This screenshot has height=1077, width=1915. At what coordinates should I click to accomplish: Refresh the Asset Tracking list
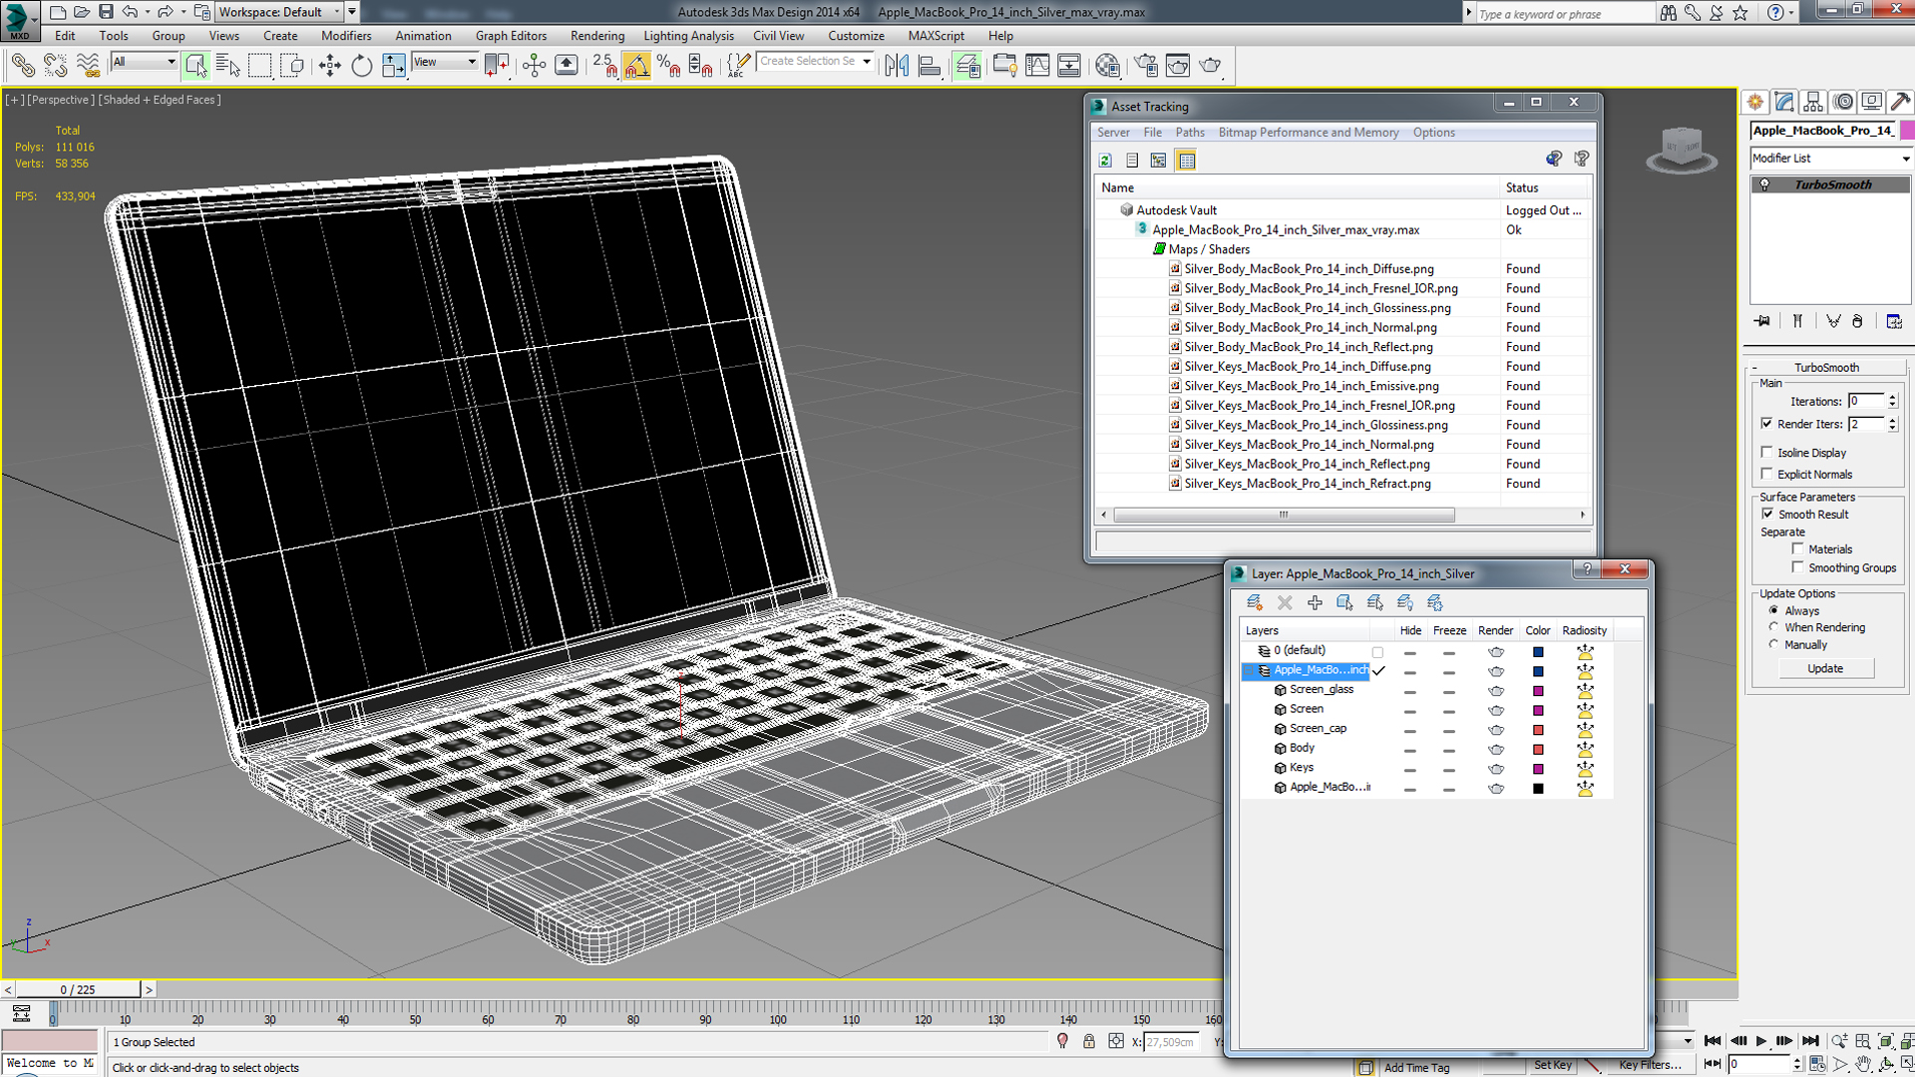(1105, 161)
